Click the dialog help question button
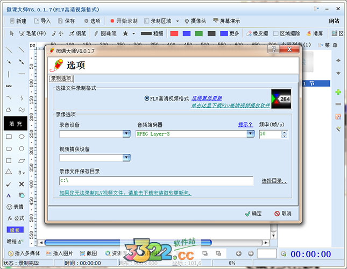 pos(273,49)
